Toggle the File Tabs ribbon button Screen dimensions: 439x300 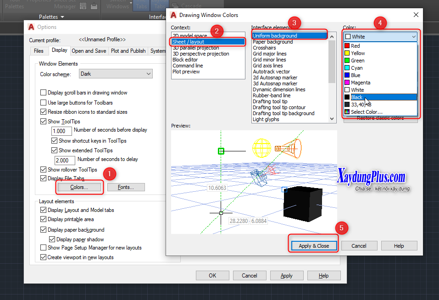click(x=141, y=6)
